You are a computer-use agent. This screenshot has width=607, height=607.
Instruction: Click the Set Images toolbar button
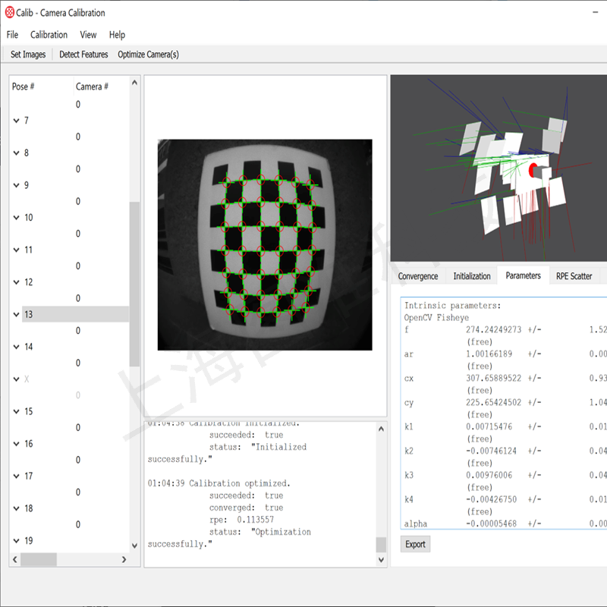28,55
